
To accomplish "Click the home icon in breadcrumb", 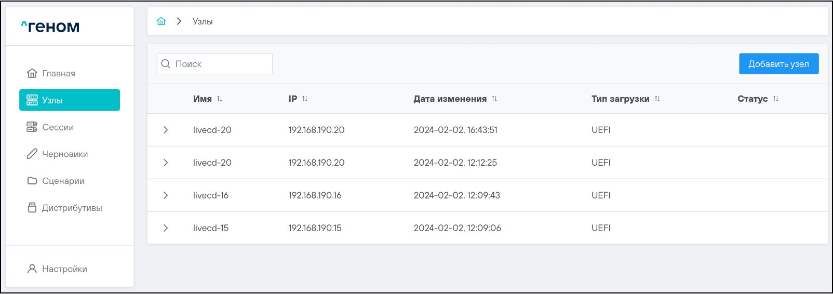I will 161,21.
